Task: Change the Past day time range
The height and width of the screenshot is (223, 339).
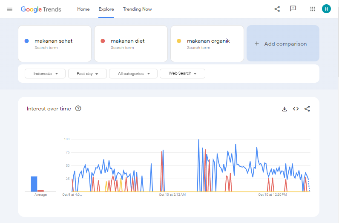Action: coord(87,74)
